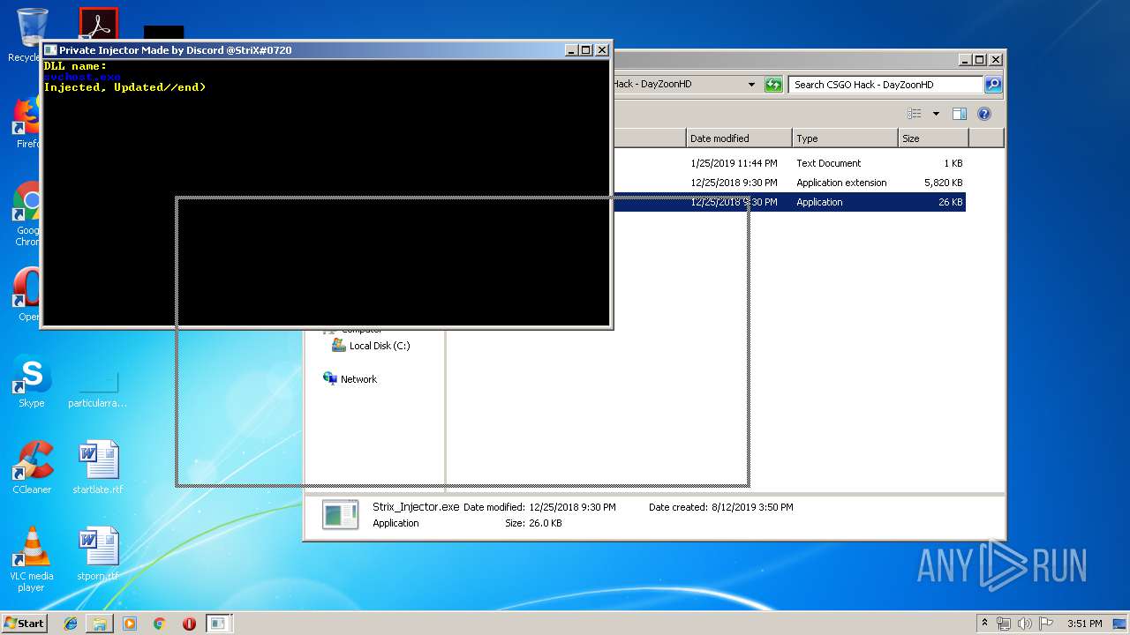Viewport: 1130px width, 635px height.
Task: Launch Internet Explorer from the taskbar
Action: point(71,624)
